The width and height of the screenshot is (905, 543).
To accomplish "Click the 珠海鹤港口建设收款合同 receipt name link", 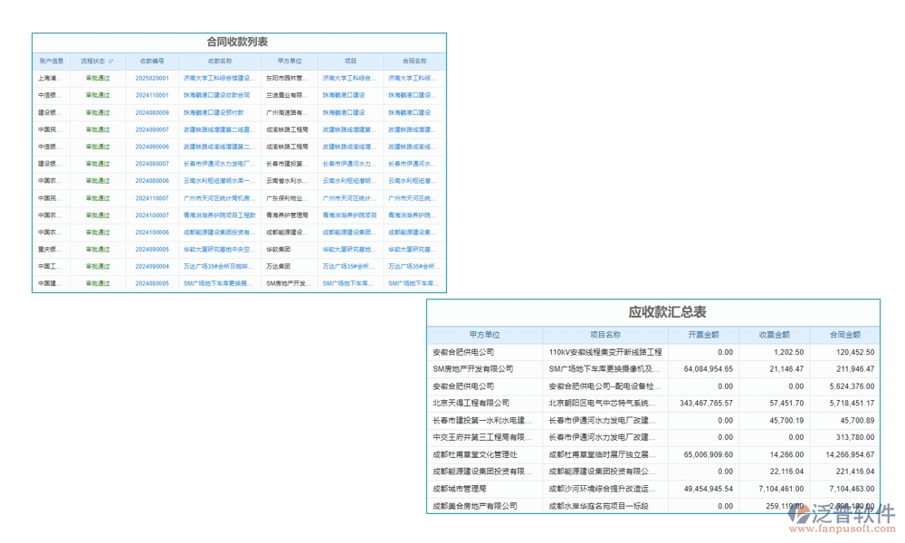I will pos(210,94).
